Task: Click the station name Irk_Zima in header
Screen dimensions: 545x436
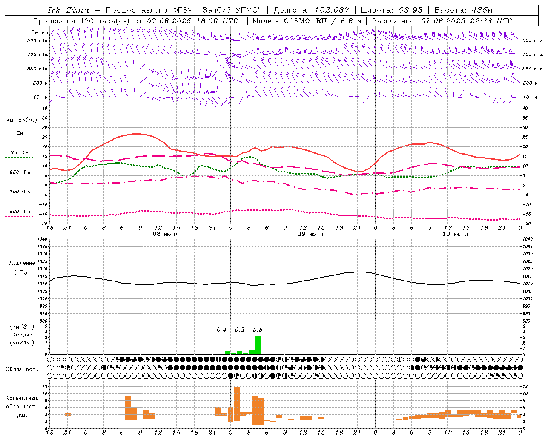Action: tap(69, 10)
